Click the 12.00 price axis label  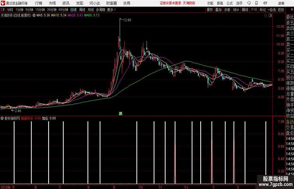[280, 26]
